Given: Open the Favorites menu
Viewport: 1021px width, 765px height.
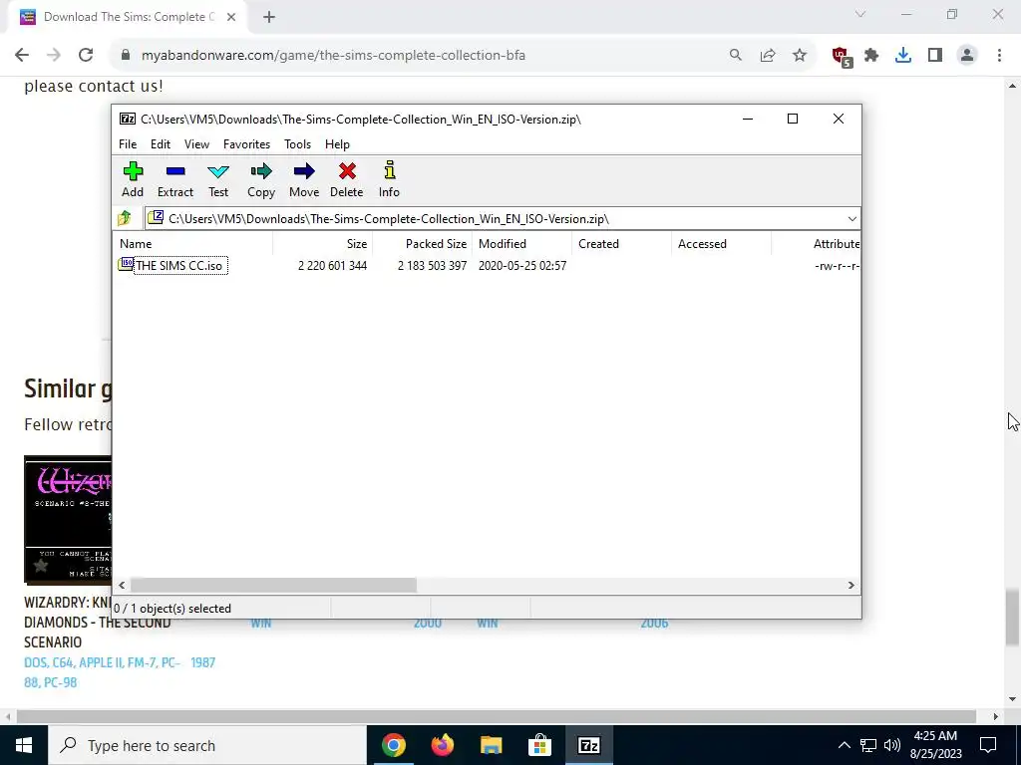Looking at the screenshot, I should point(247,144).
